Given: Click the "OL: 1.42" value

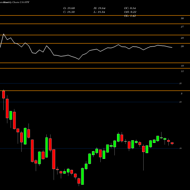Looking at the screenshot, I should tap(130, 16).
